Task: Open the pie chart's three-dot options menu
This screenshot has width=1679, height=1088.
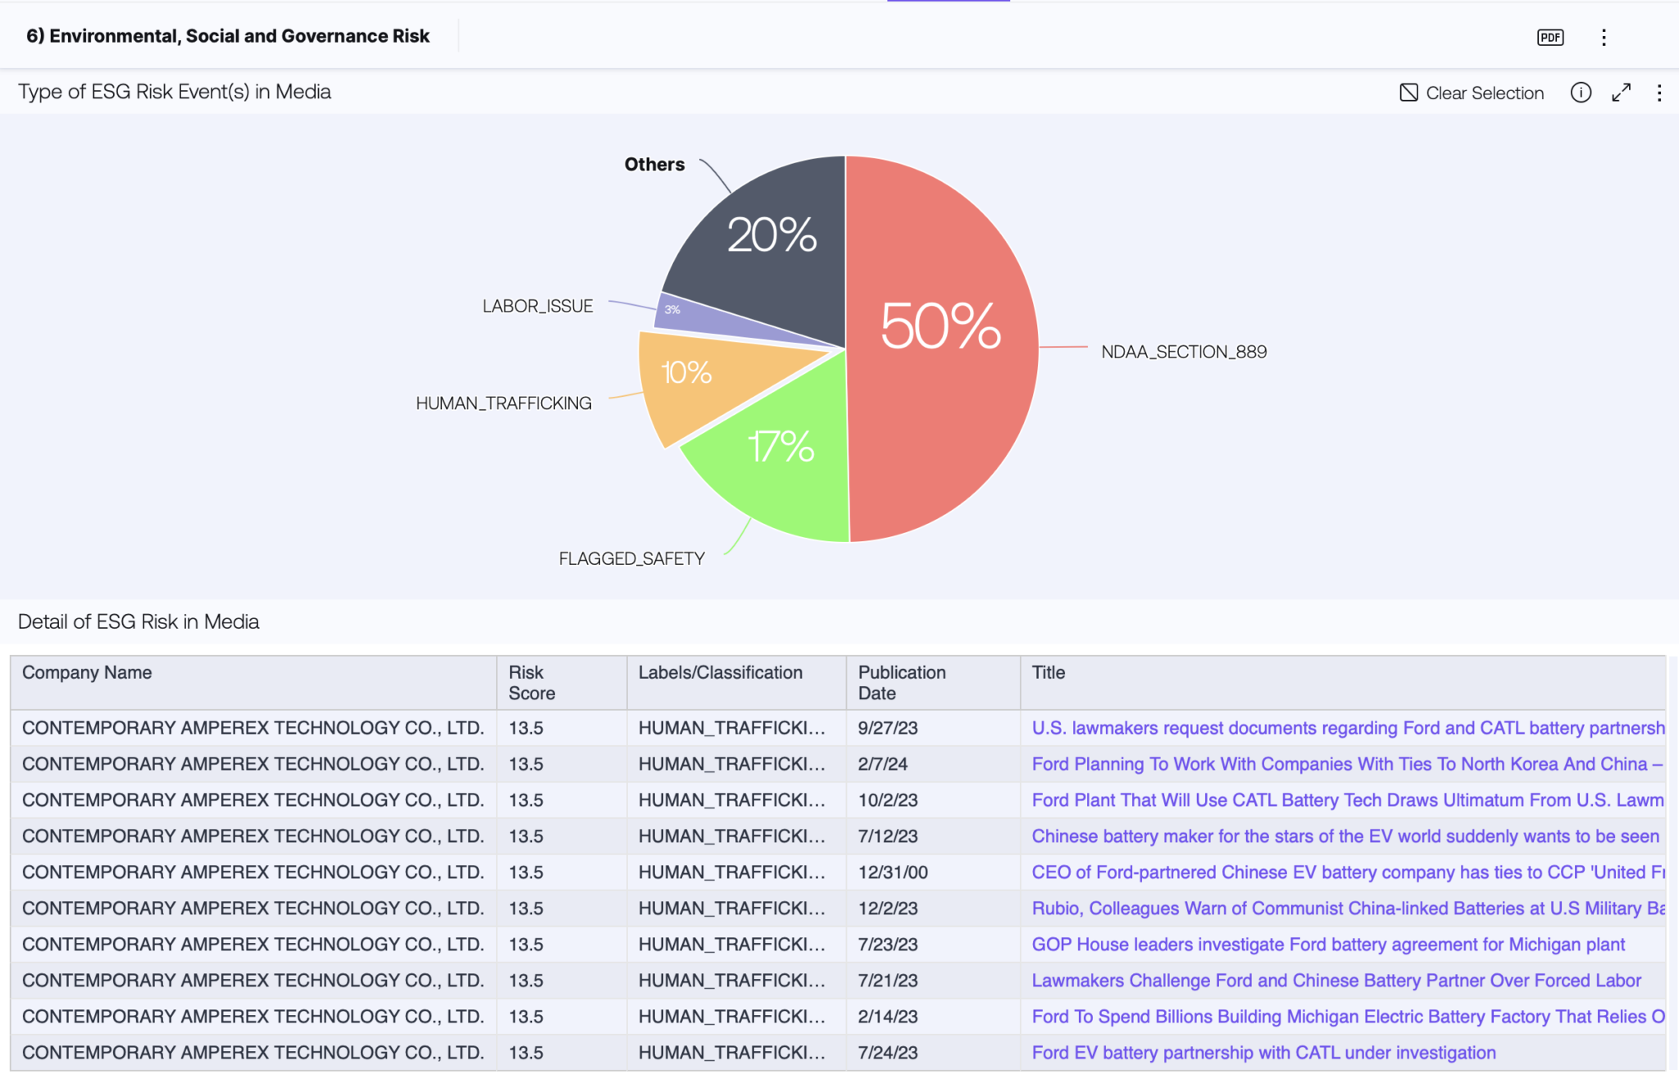Action: tap(1659, 93)
